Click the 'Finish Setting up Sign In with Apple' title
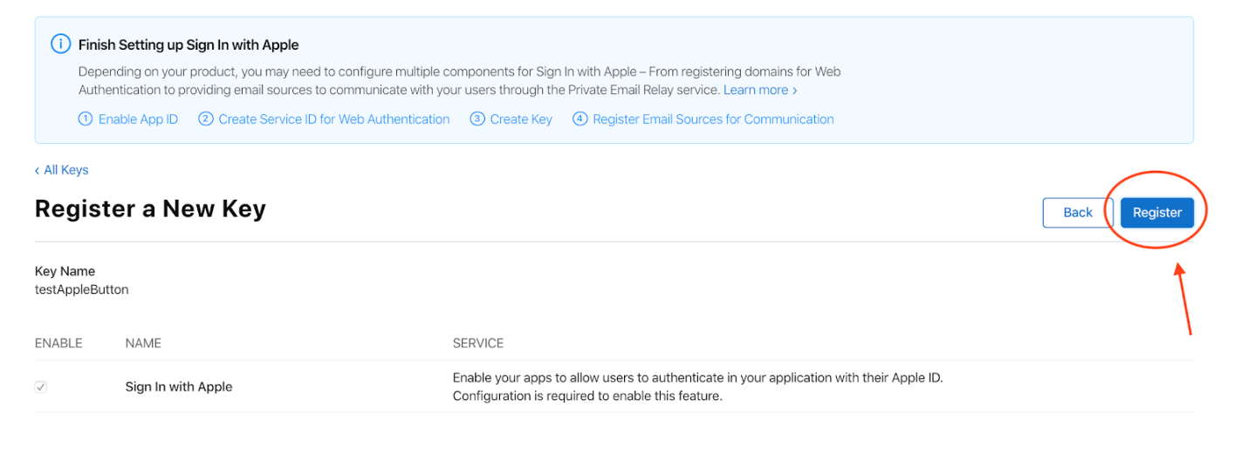Image resolution: width=1248 pixels, height=449 pixels. 189,44
